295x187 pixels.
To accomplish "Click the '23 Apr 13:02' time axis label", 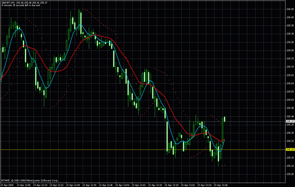I will [138, 185].
